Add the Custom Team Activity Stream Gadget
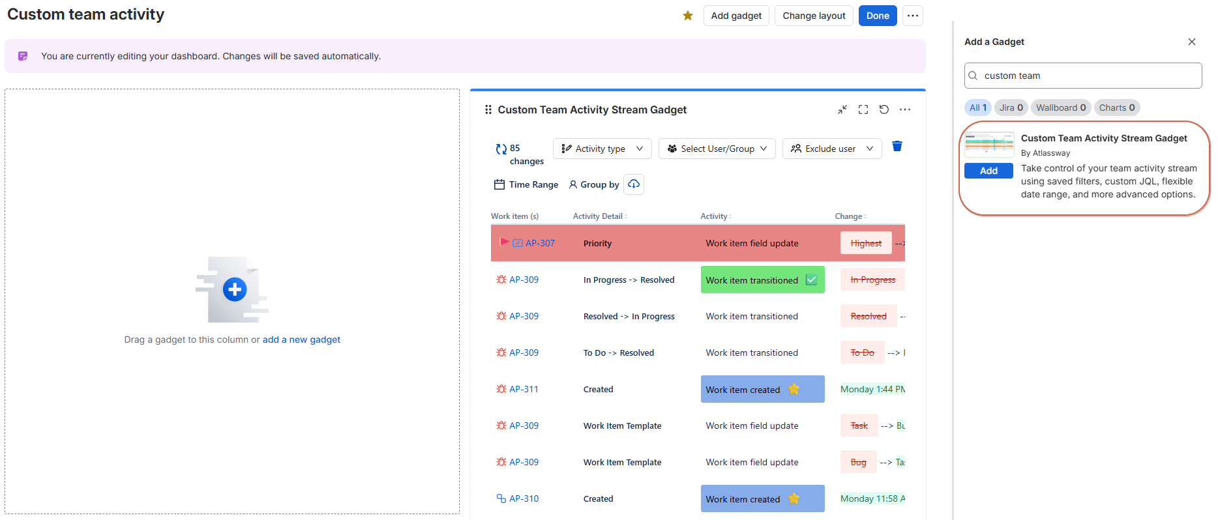The height and width of the screenshot is (520, 1218). point(988,171)
